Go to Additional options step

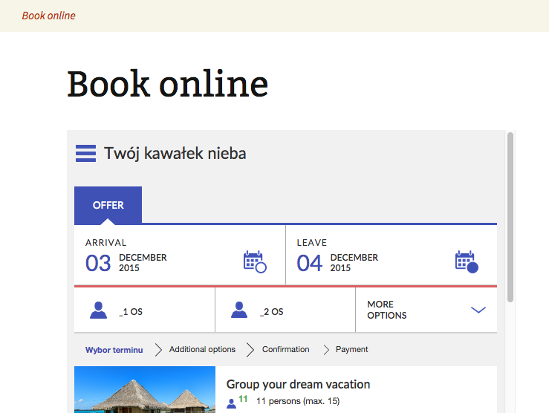click(202, 349)
